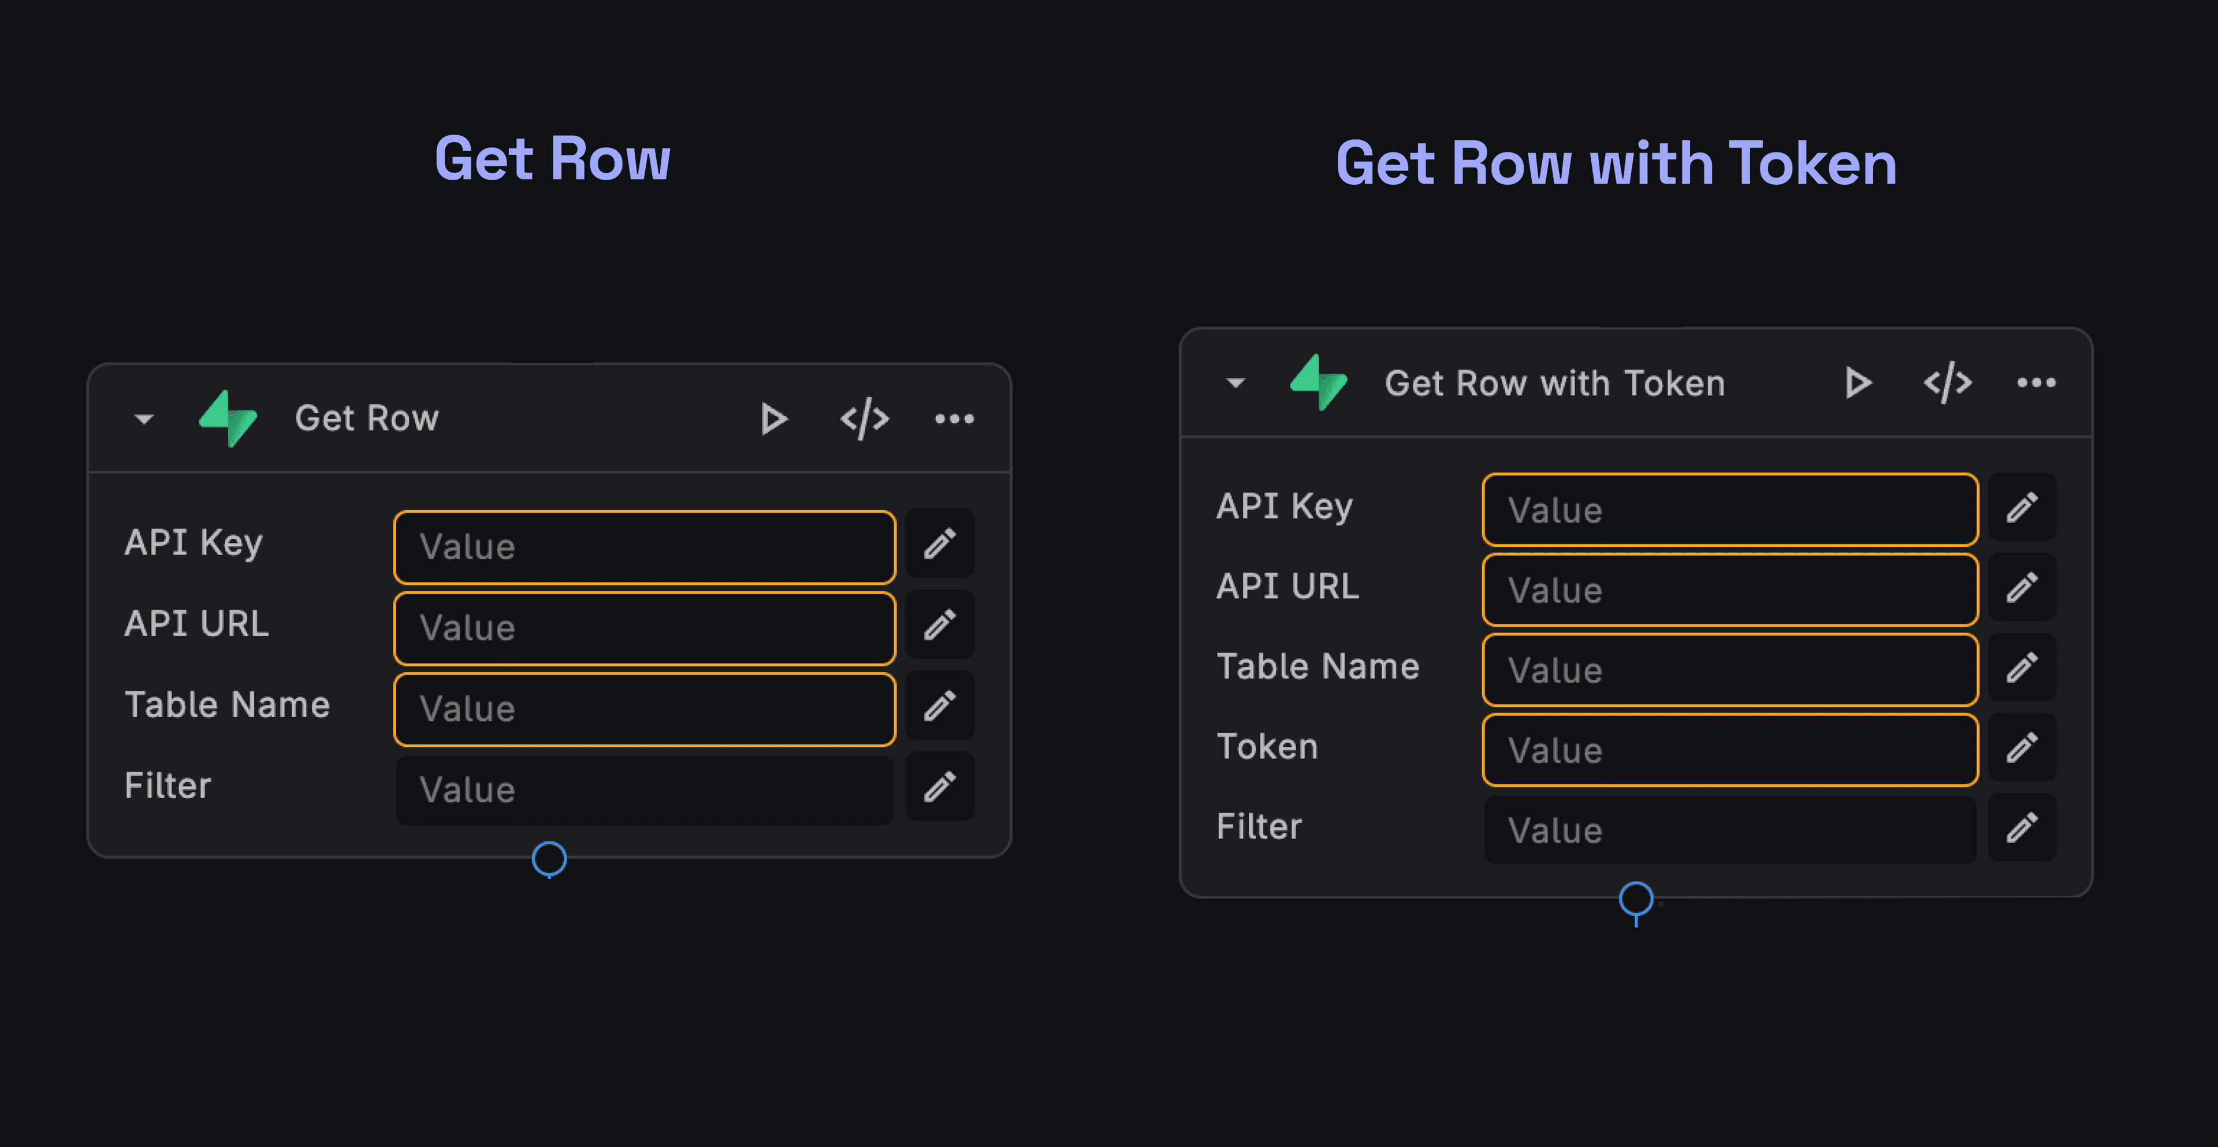The height and width of the screenshot is (1147, 2218).
Task: Click the API Key input in Get Row
Action: point(644,547)
